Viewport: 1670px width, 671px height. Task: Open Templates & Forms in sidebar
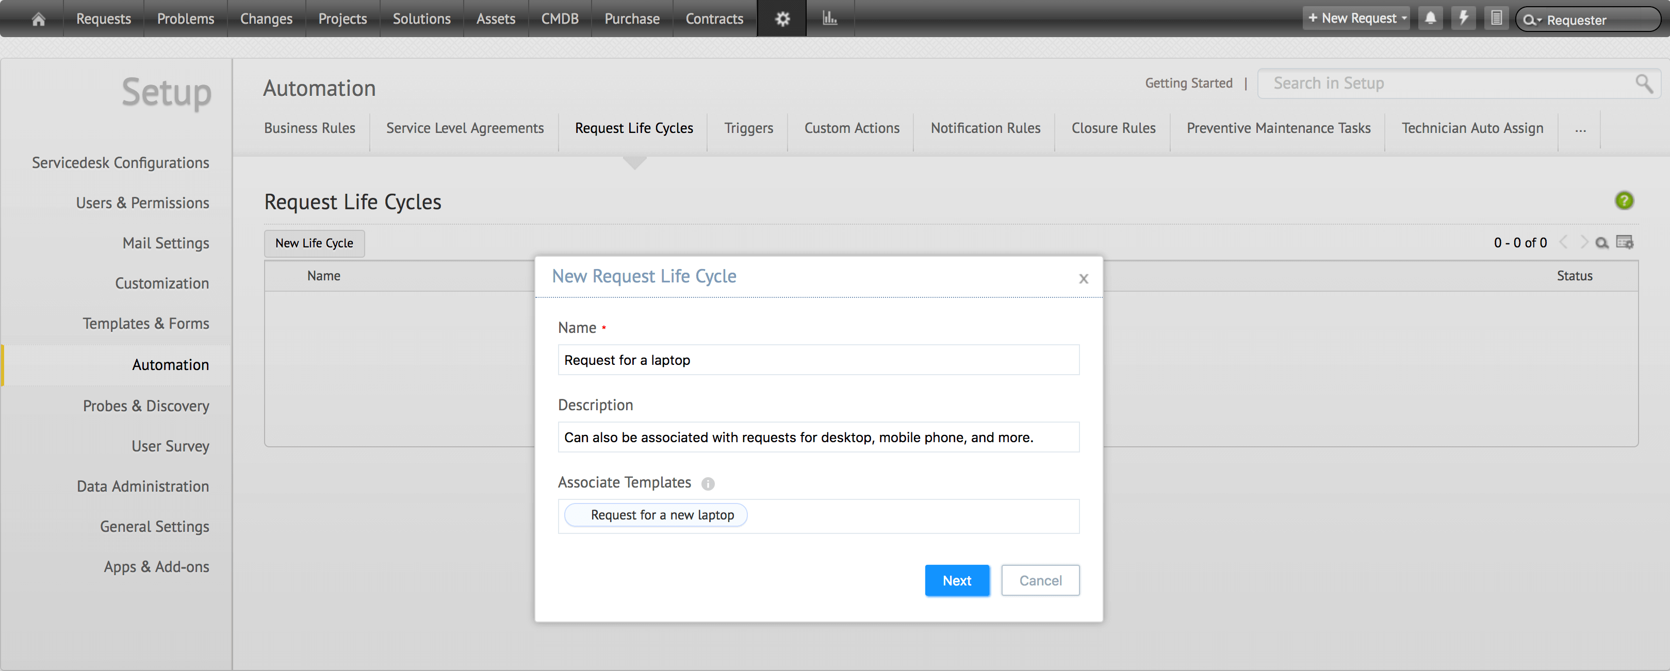tap(146, 323)
